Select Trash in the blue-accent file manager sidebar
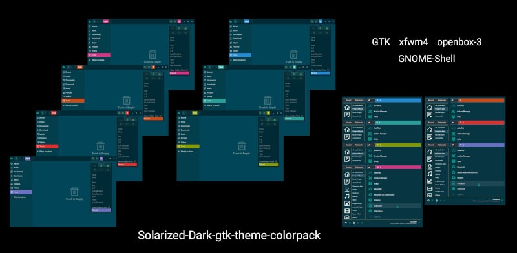The image size is (517, 253). (240, 55)
